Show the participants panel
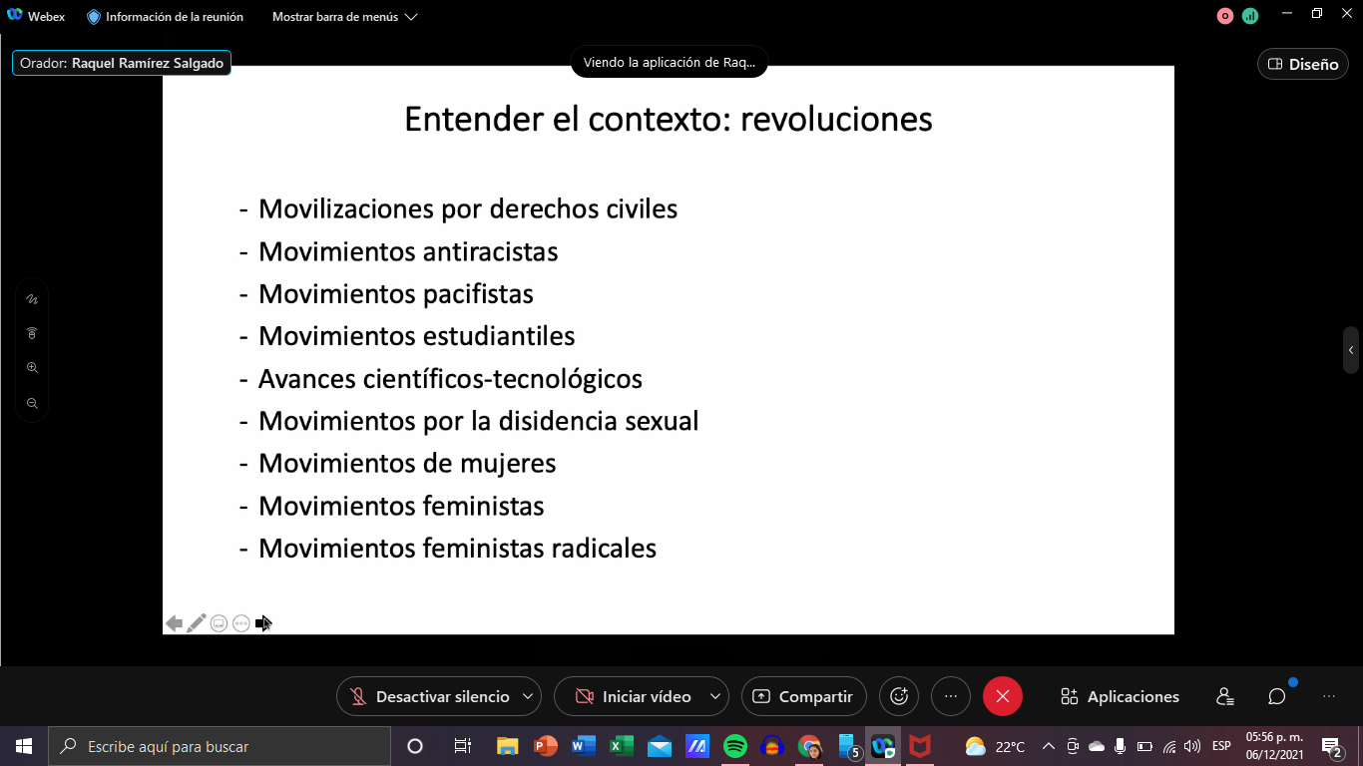 tap(1225, 696)
